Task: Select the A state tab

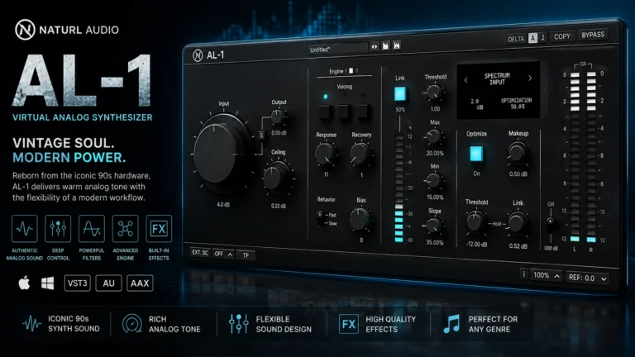Action: pos(532,38)
